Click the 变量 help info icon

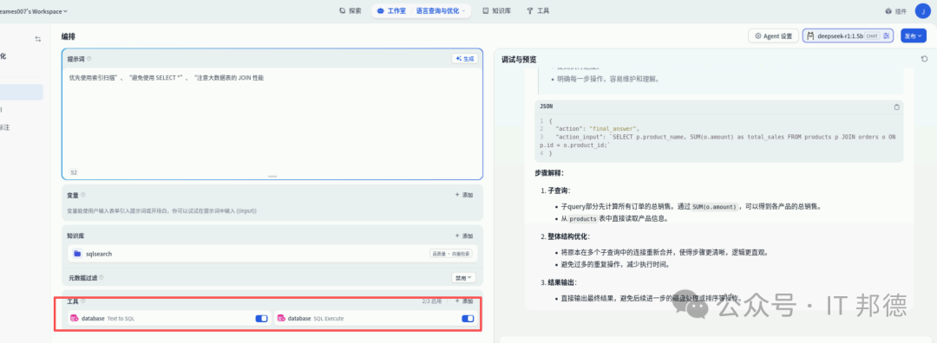pos(83,195)
